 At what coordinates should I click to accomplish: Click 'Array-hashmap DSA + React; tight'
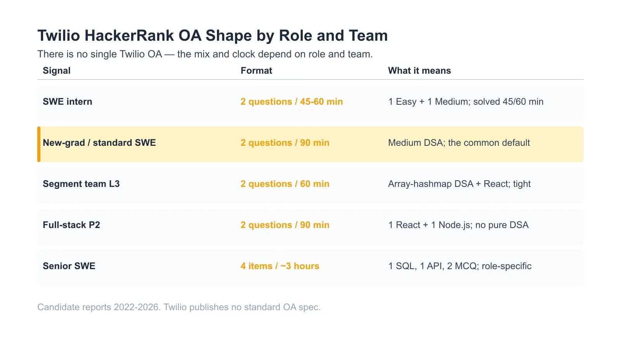[459, 184]
